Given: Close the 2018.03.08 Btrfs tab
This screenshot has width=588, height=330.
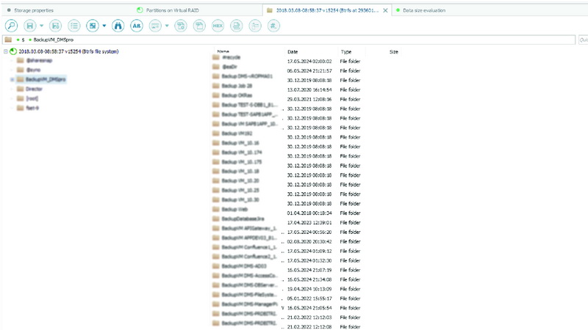Looking at the screenshot, I should click(x=385, y=10).
